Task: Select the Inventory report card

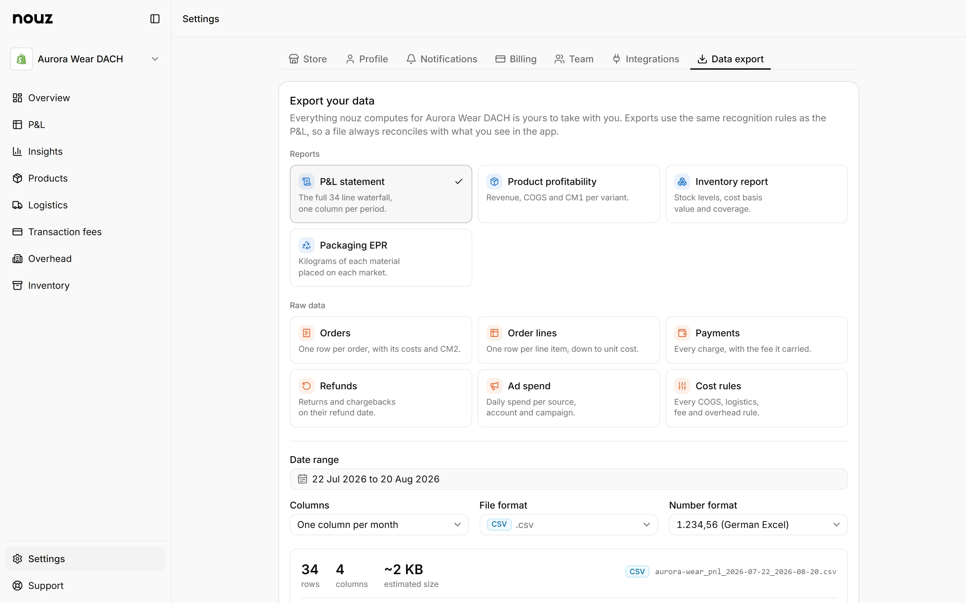Action: [x=756, y=194]
